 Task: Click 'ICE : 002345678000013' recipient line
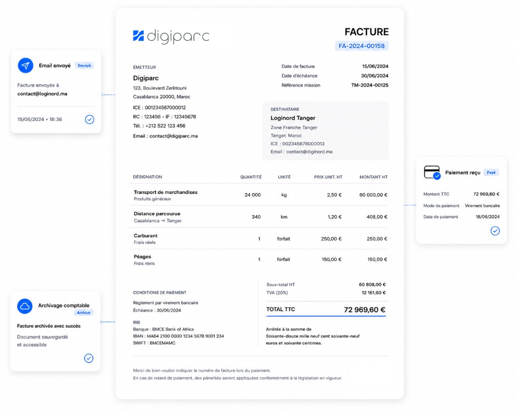(297, 144)
